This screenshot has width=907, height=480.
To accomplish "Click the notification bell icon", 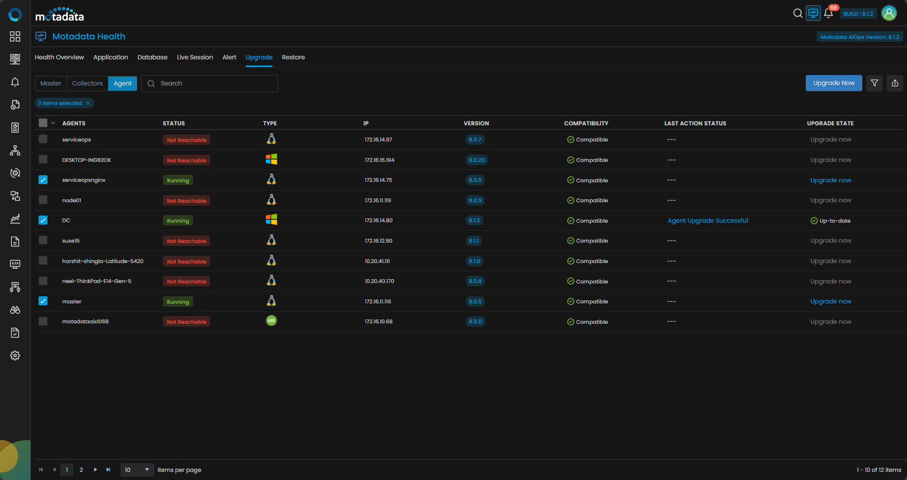I will pos(828,13).
